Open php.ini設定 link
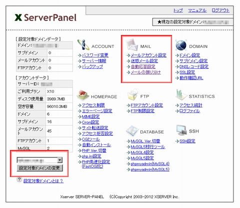Screen dimensions: 240x208 click(91, 156)
